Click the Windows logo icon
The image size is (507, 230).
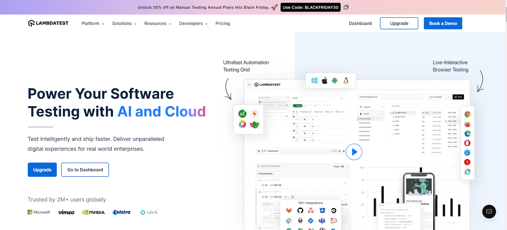point(314,81)
